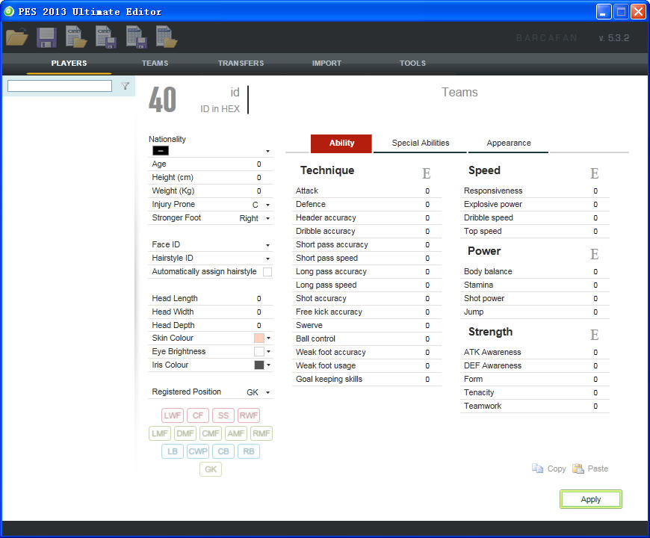Click the Teamwork value field
The image size is (650, 538).
(595, 406)
